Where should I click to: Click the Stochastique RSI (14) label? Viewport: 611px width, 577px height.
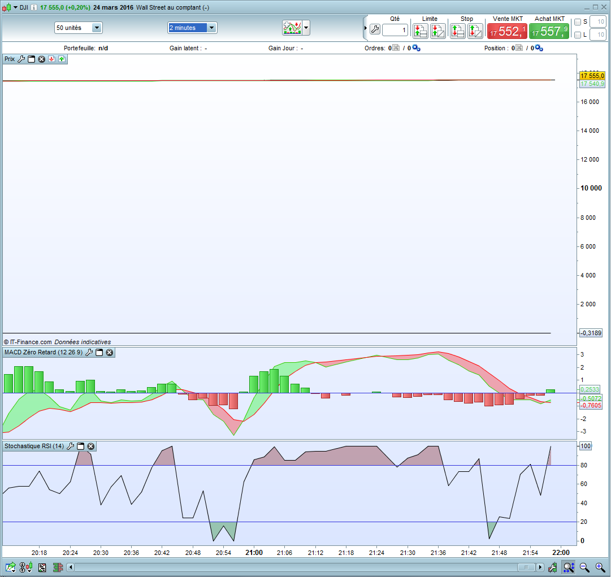pos(34,446)
